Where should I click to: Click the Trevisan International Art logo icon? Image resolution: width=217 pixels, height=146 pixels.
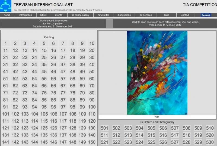point(6,6)
